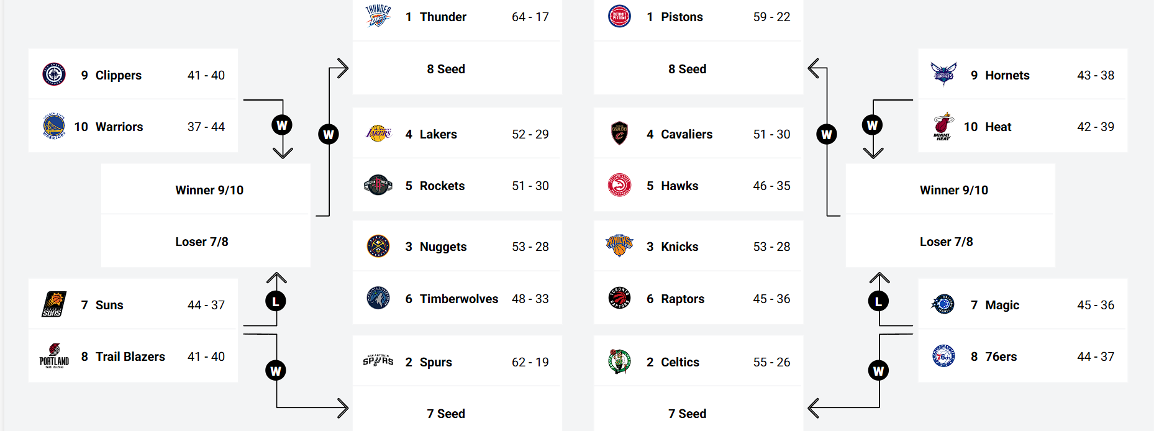Open the Nuggets team link

coord(443,247)
